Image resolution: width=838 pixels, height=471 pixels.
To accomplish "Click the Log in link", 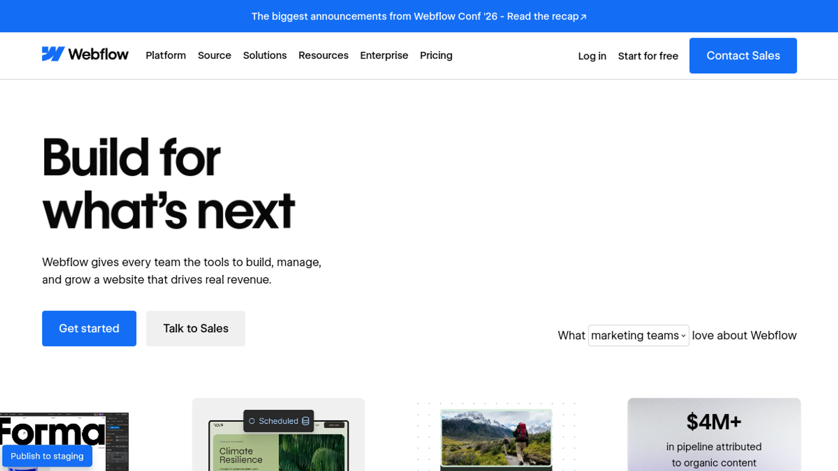I will 592,56.
